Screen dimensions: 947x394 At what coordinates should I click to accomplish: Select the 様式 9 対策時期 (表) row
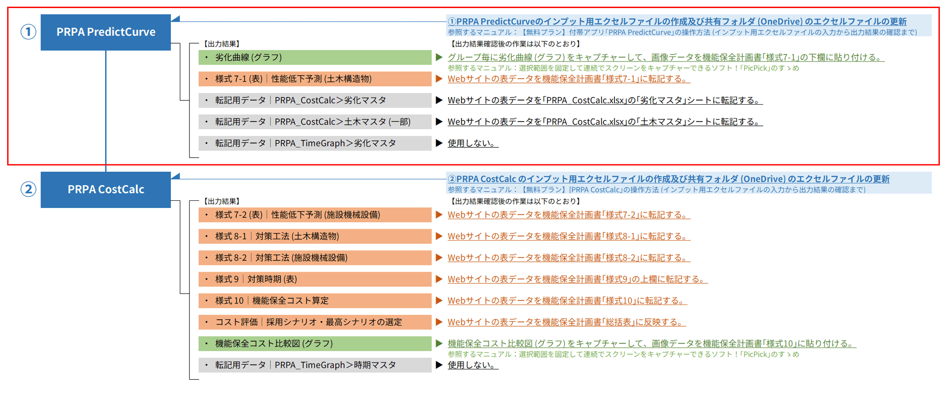[315, 279]
